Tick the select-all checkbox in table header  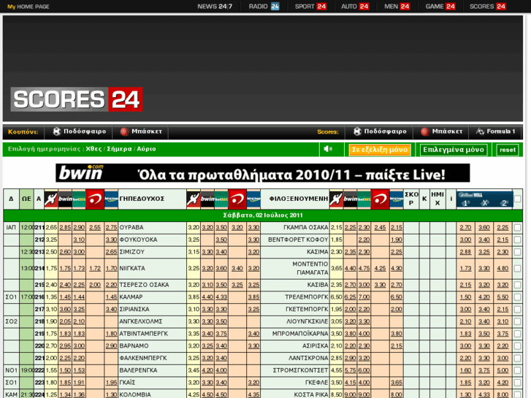[x=517, y=199]
